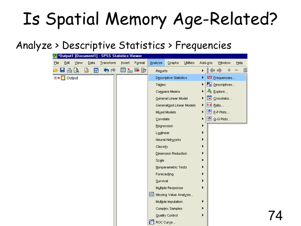Click the Recall dialog toolbar icon
Screen dimensions: 301x226
(96, 70)
